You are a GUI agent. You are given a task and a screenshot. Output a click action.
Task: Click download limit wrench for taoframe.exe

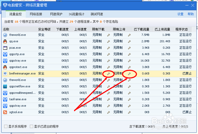click(x=109, y=99)
